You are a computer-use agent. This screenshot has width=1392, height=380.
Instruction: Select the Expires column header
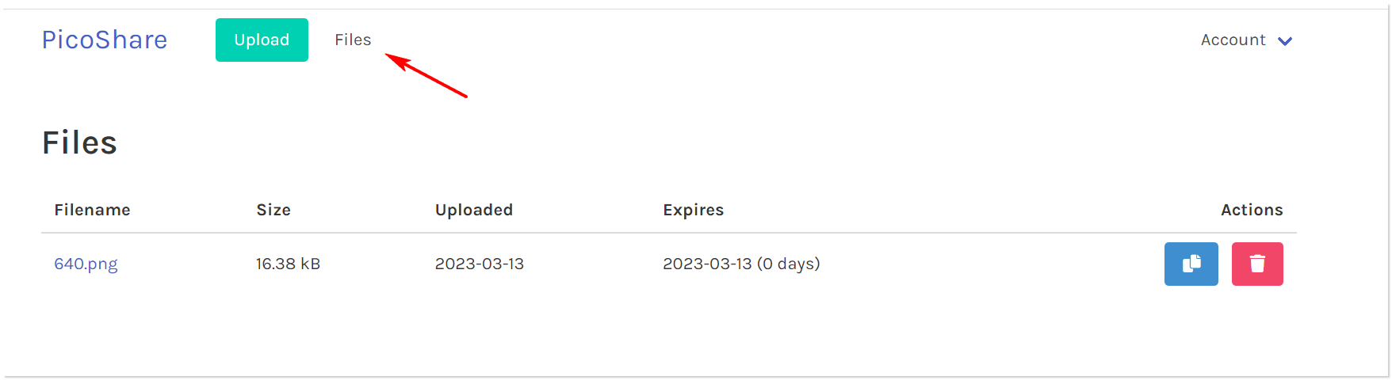(x=694, y=210)
